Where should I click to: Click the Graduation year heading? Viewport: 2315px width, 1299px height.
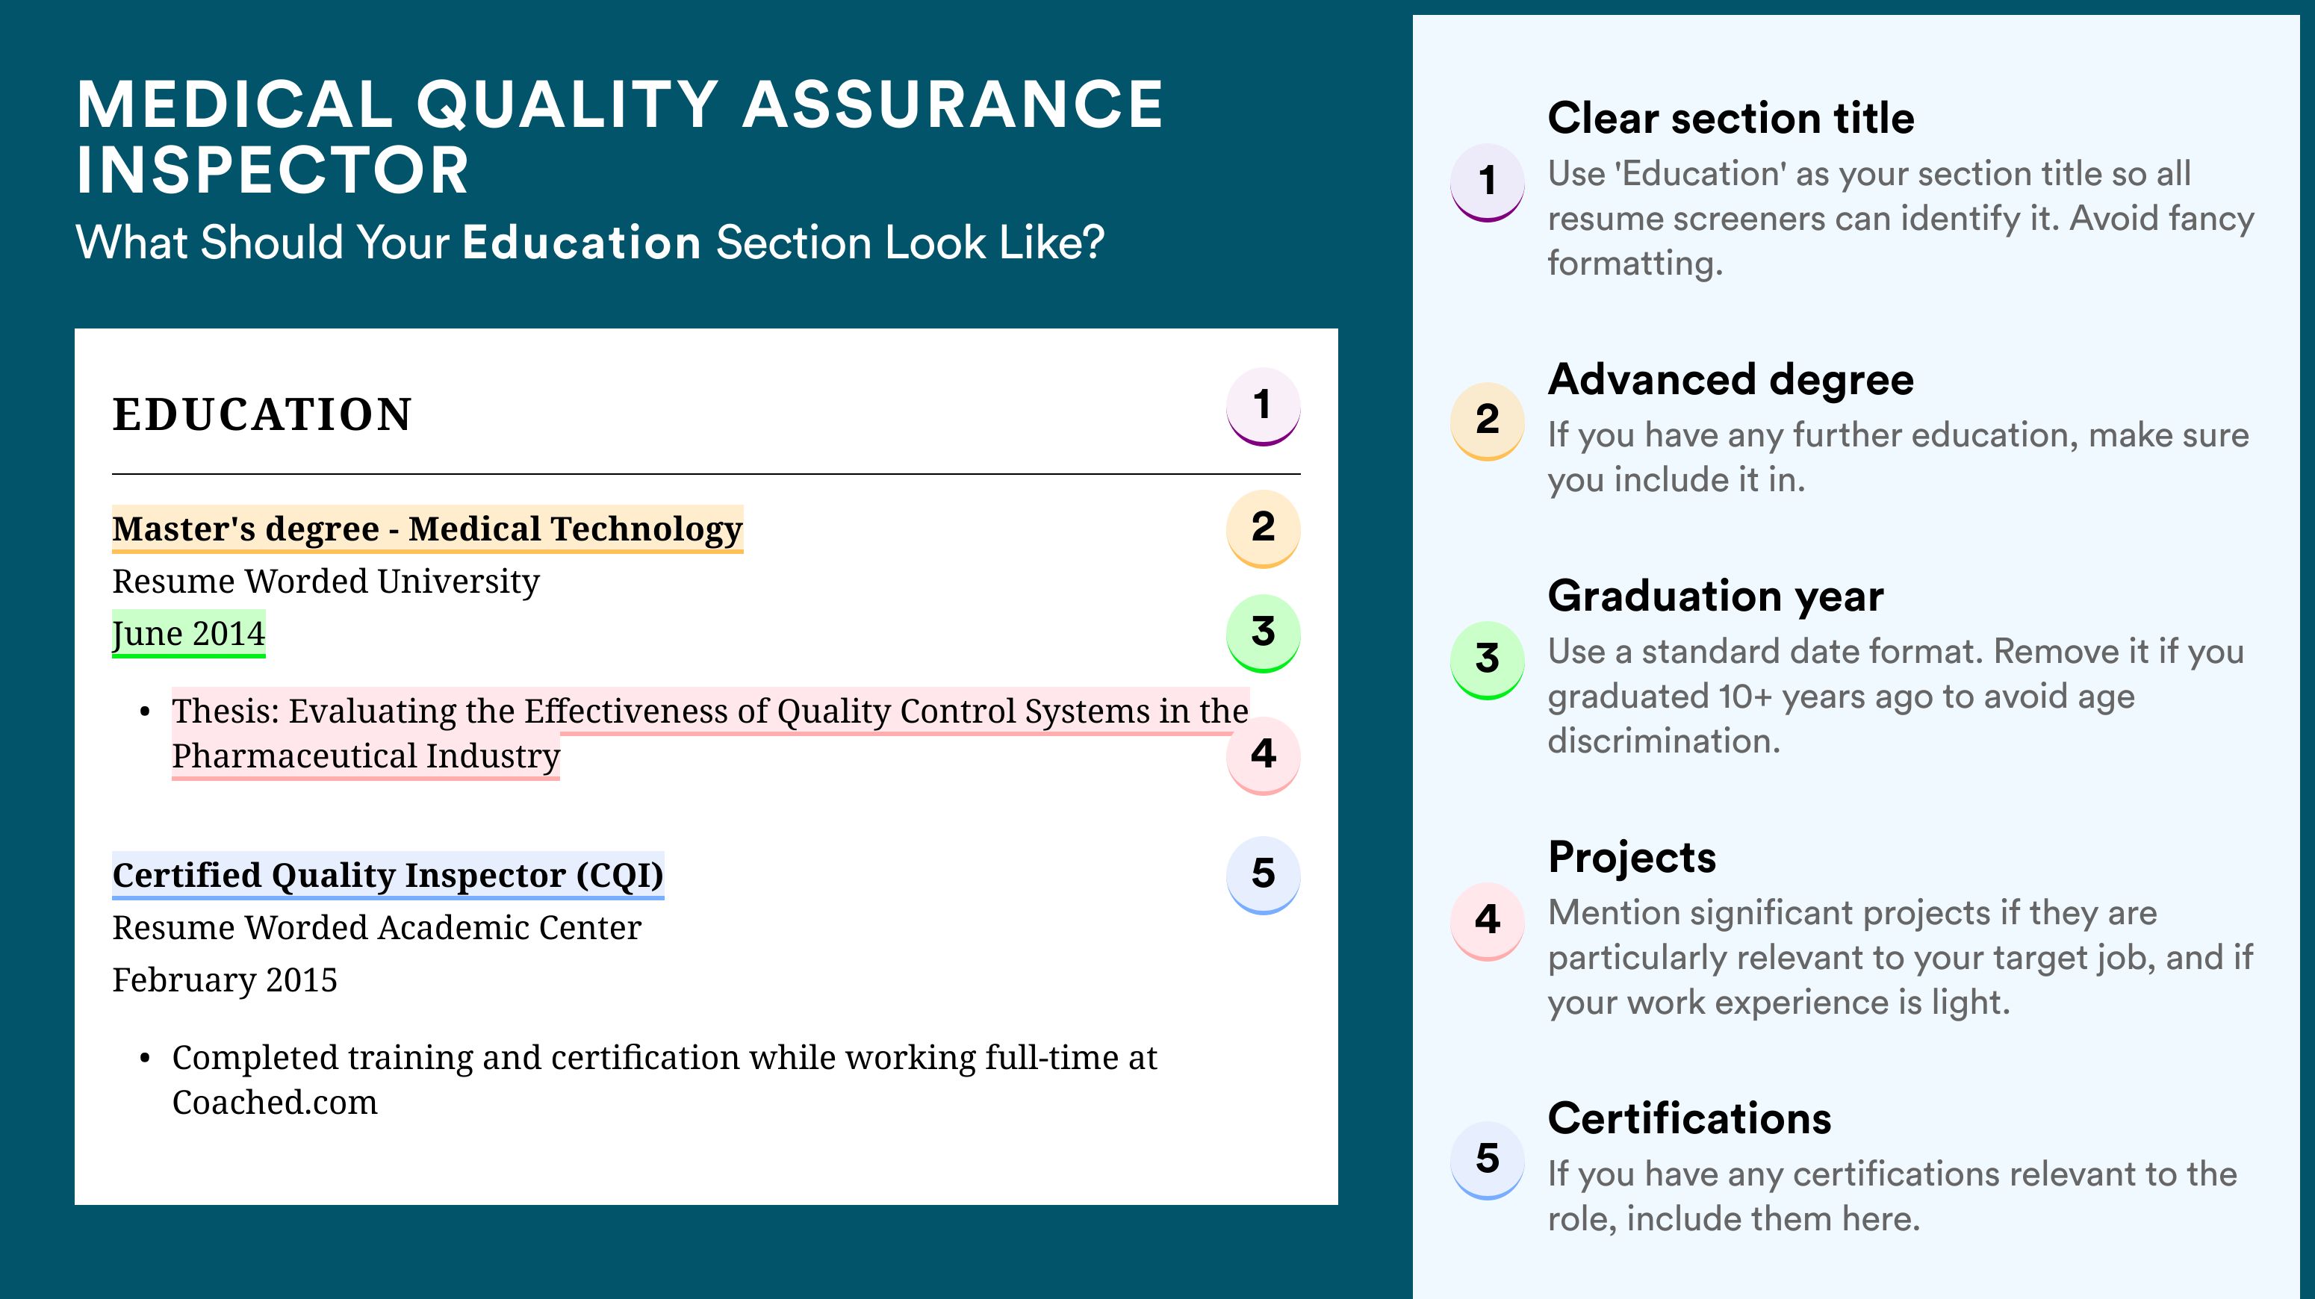pyautogui.click(x=1715, y=596)
